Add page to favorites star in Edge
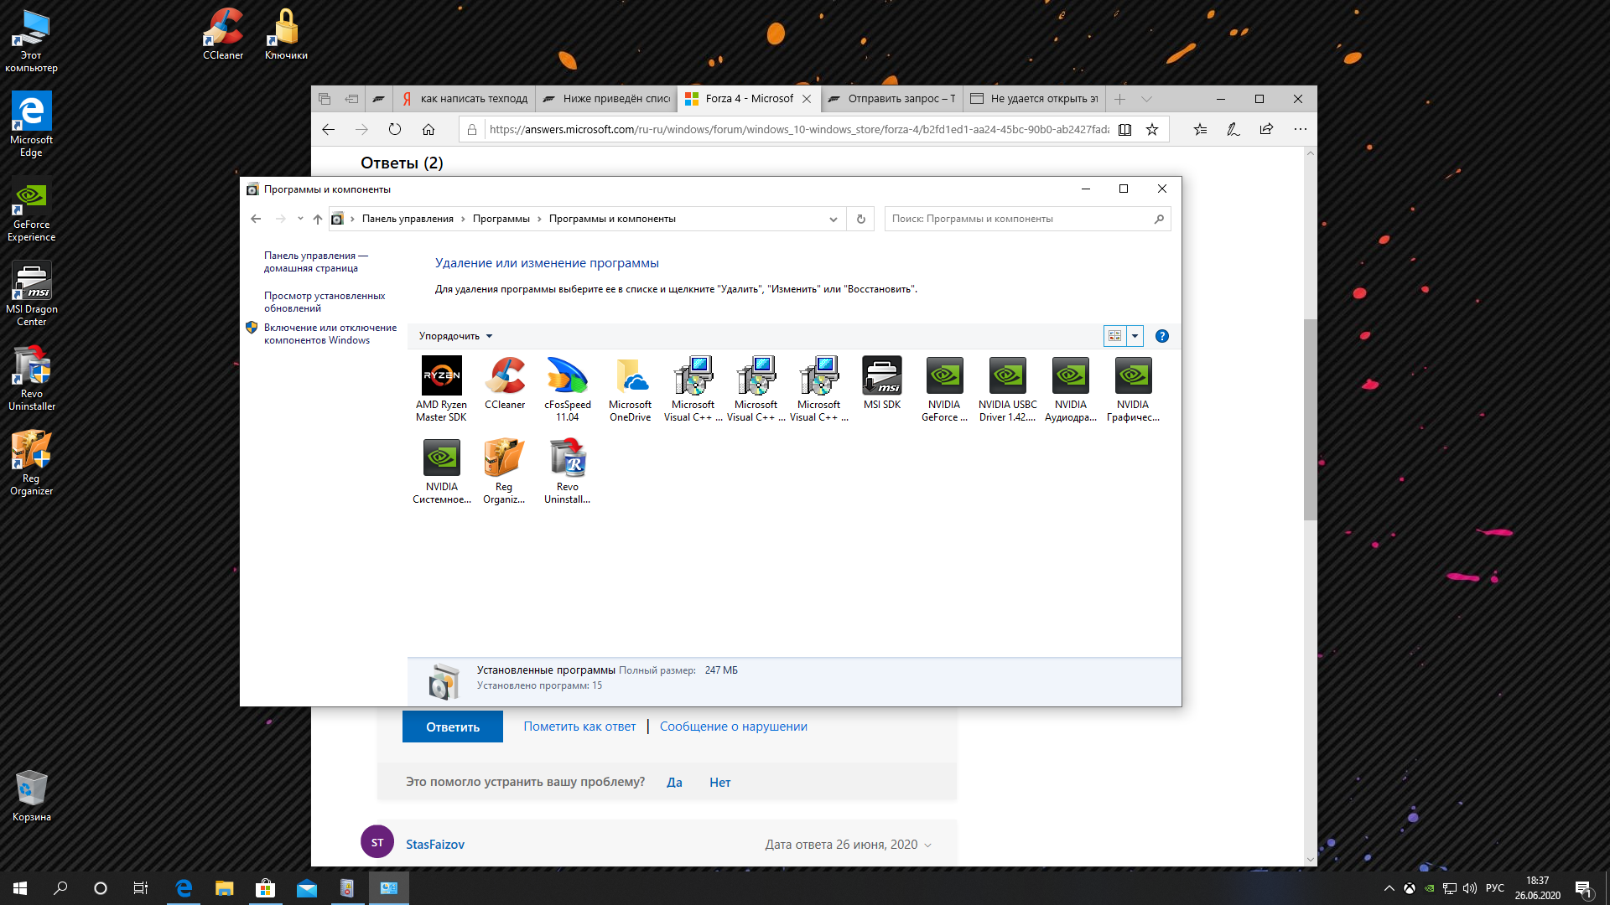Screen dimensions: 1610x905 coord(1151,129)
